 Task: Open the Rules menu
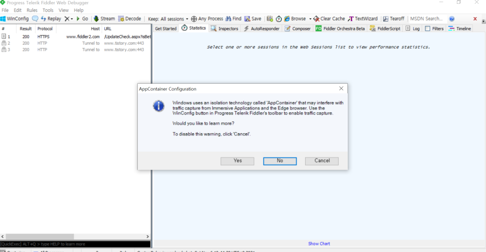32,10
